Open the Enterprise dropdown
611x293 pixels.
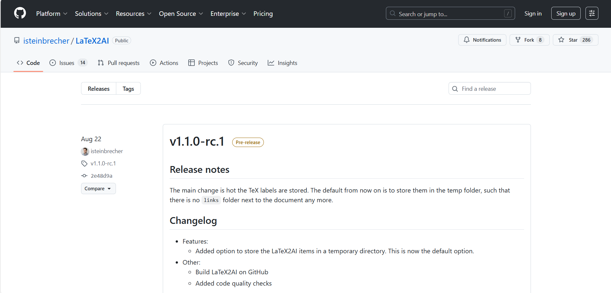(228, 14)
